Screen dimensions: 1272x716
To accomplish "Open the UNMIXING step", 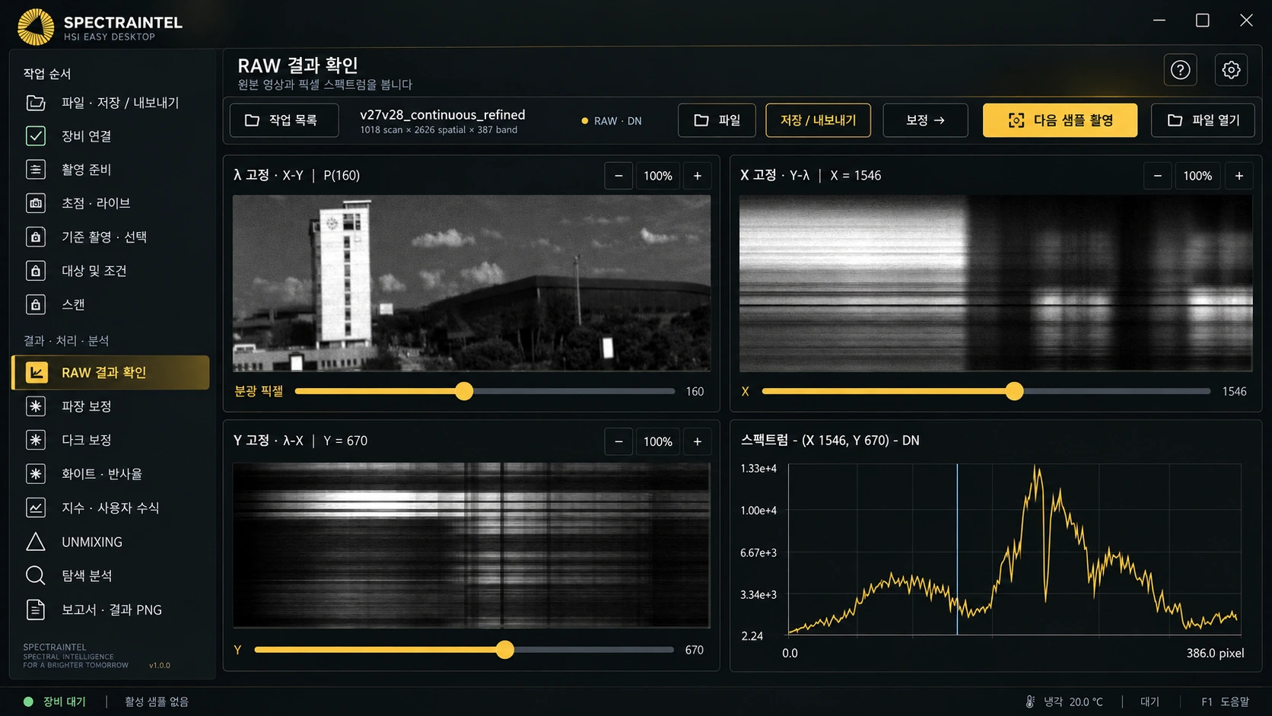I will click(111, 542).
